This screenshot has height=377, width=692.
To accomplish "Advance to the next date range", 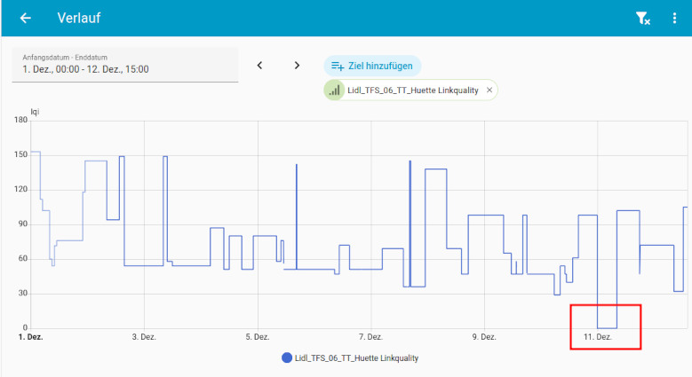I will 298,65.
